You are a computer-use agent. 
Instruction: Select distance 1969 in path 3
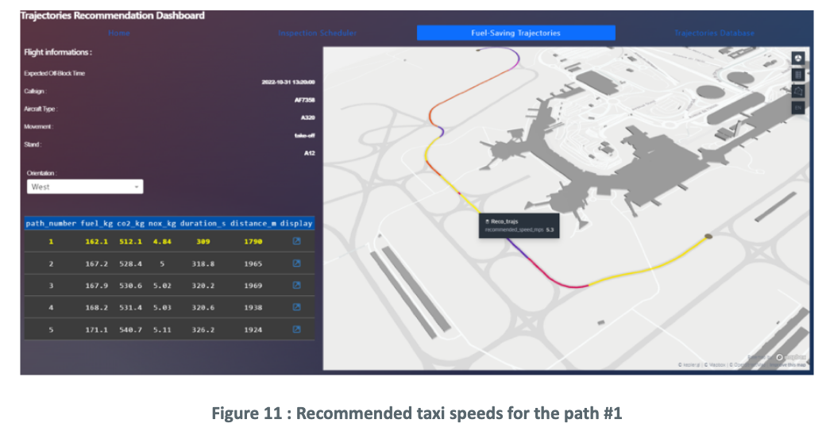click(253, 286)
